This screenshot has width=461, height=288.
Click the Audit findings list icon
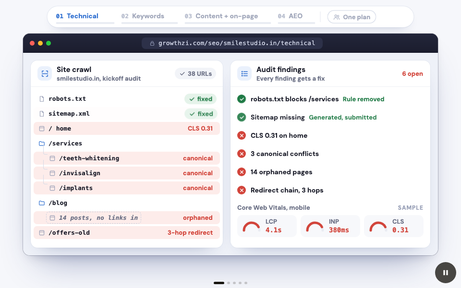(x=244, y=73)
